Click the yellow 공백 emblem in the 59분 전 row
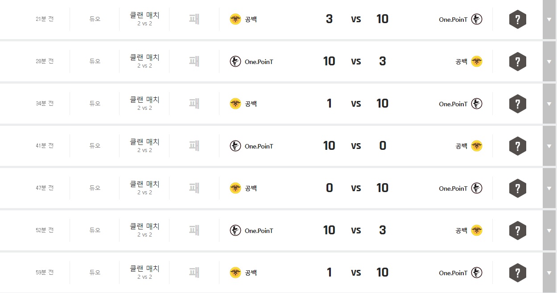 [x=235, y=273]
